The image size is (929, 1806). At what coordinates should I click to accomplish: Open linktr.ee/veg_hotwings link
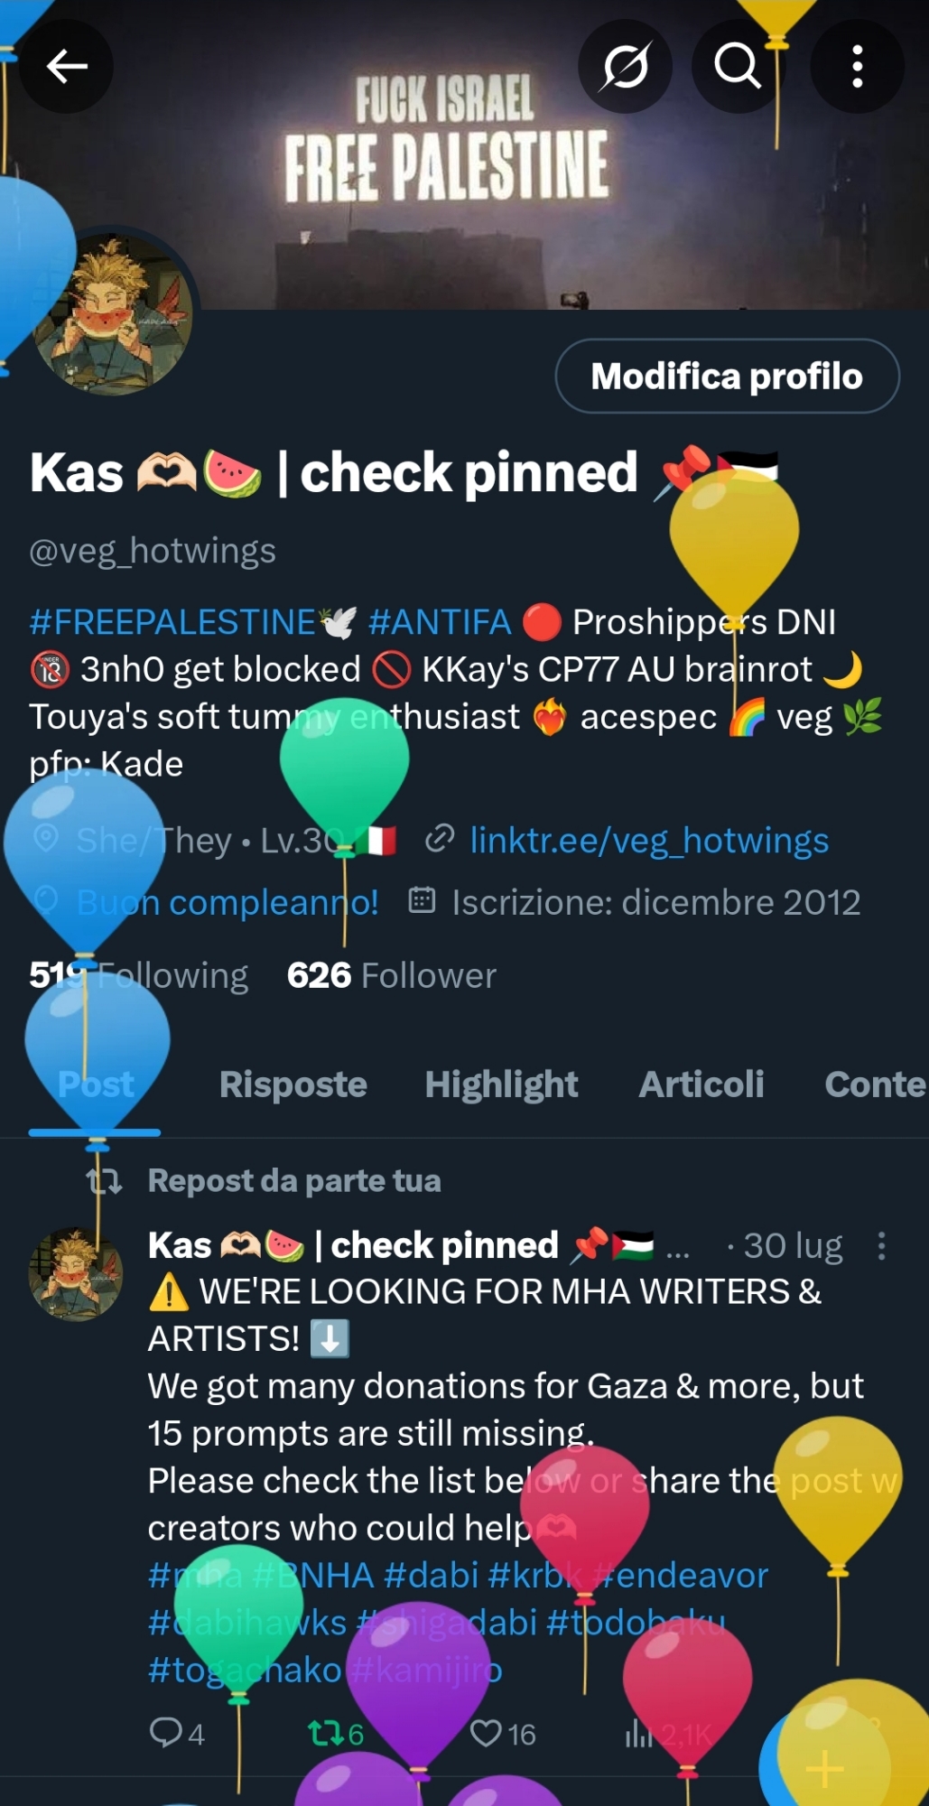click(x=649, y=841)
